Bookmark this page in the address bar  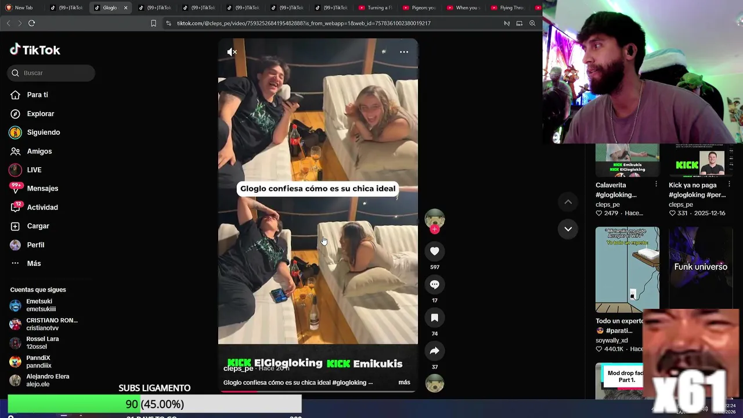coord(153,23)
